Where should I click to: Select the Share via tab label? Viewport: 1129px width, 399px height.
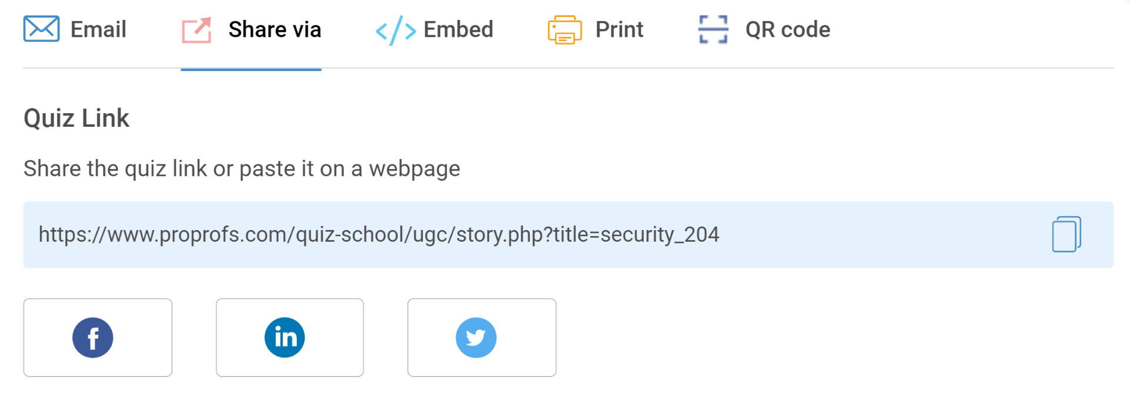click(275, 29)
